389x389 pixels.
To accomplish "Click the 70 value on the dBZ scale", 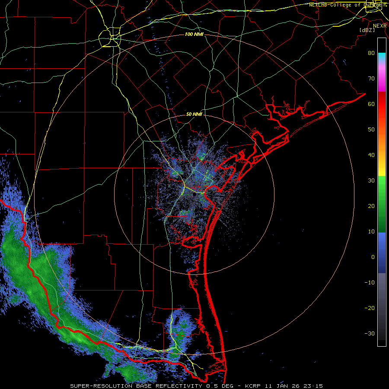I will tap(371, 79).
